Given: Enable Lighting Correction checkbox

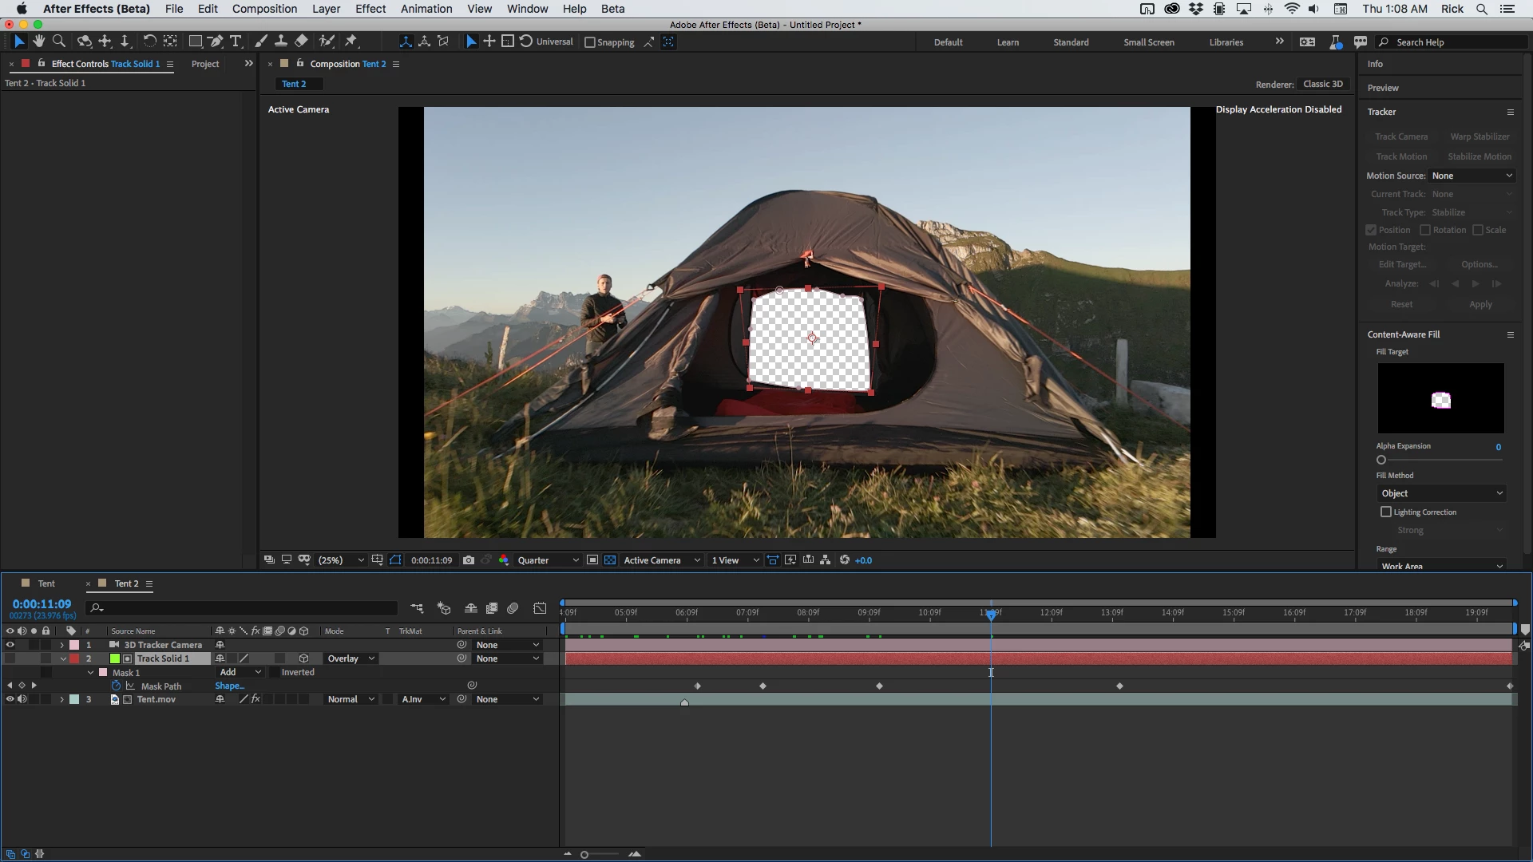Looking at the screenshot, I should (1386, 512).
